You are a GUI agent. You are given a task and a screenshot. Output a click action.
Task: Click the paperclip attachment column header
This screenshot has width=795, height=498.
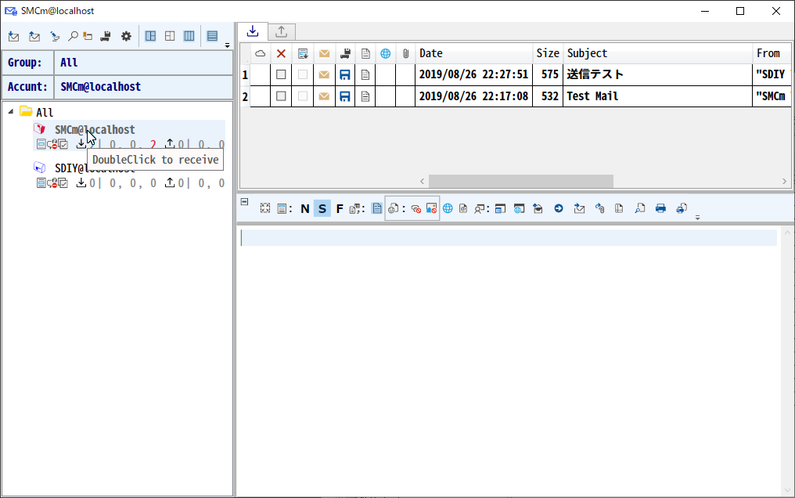pos(405,53)
